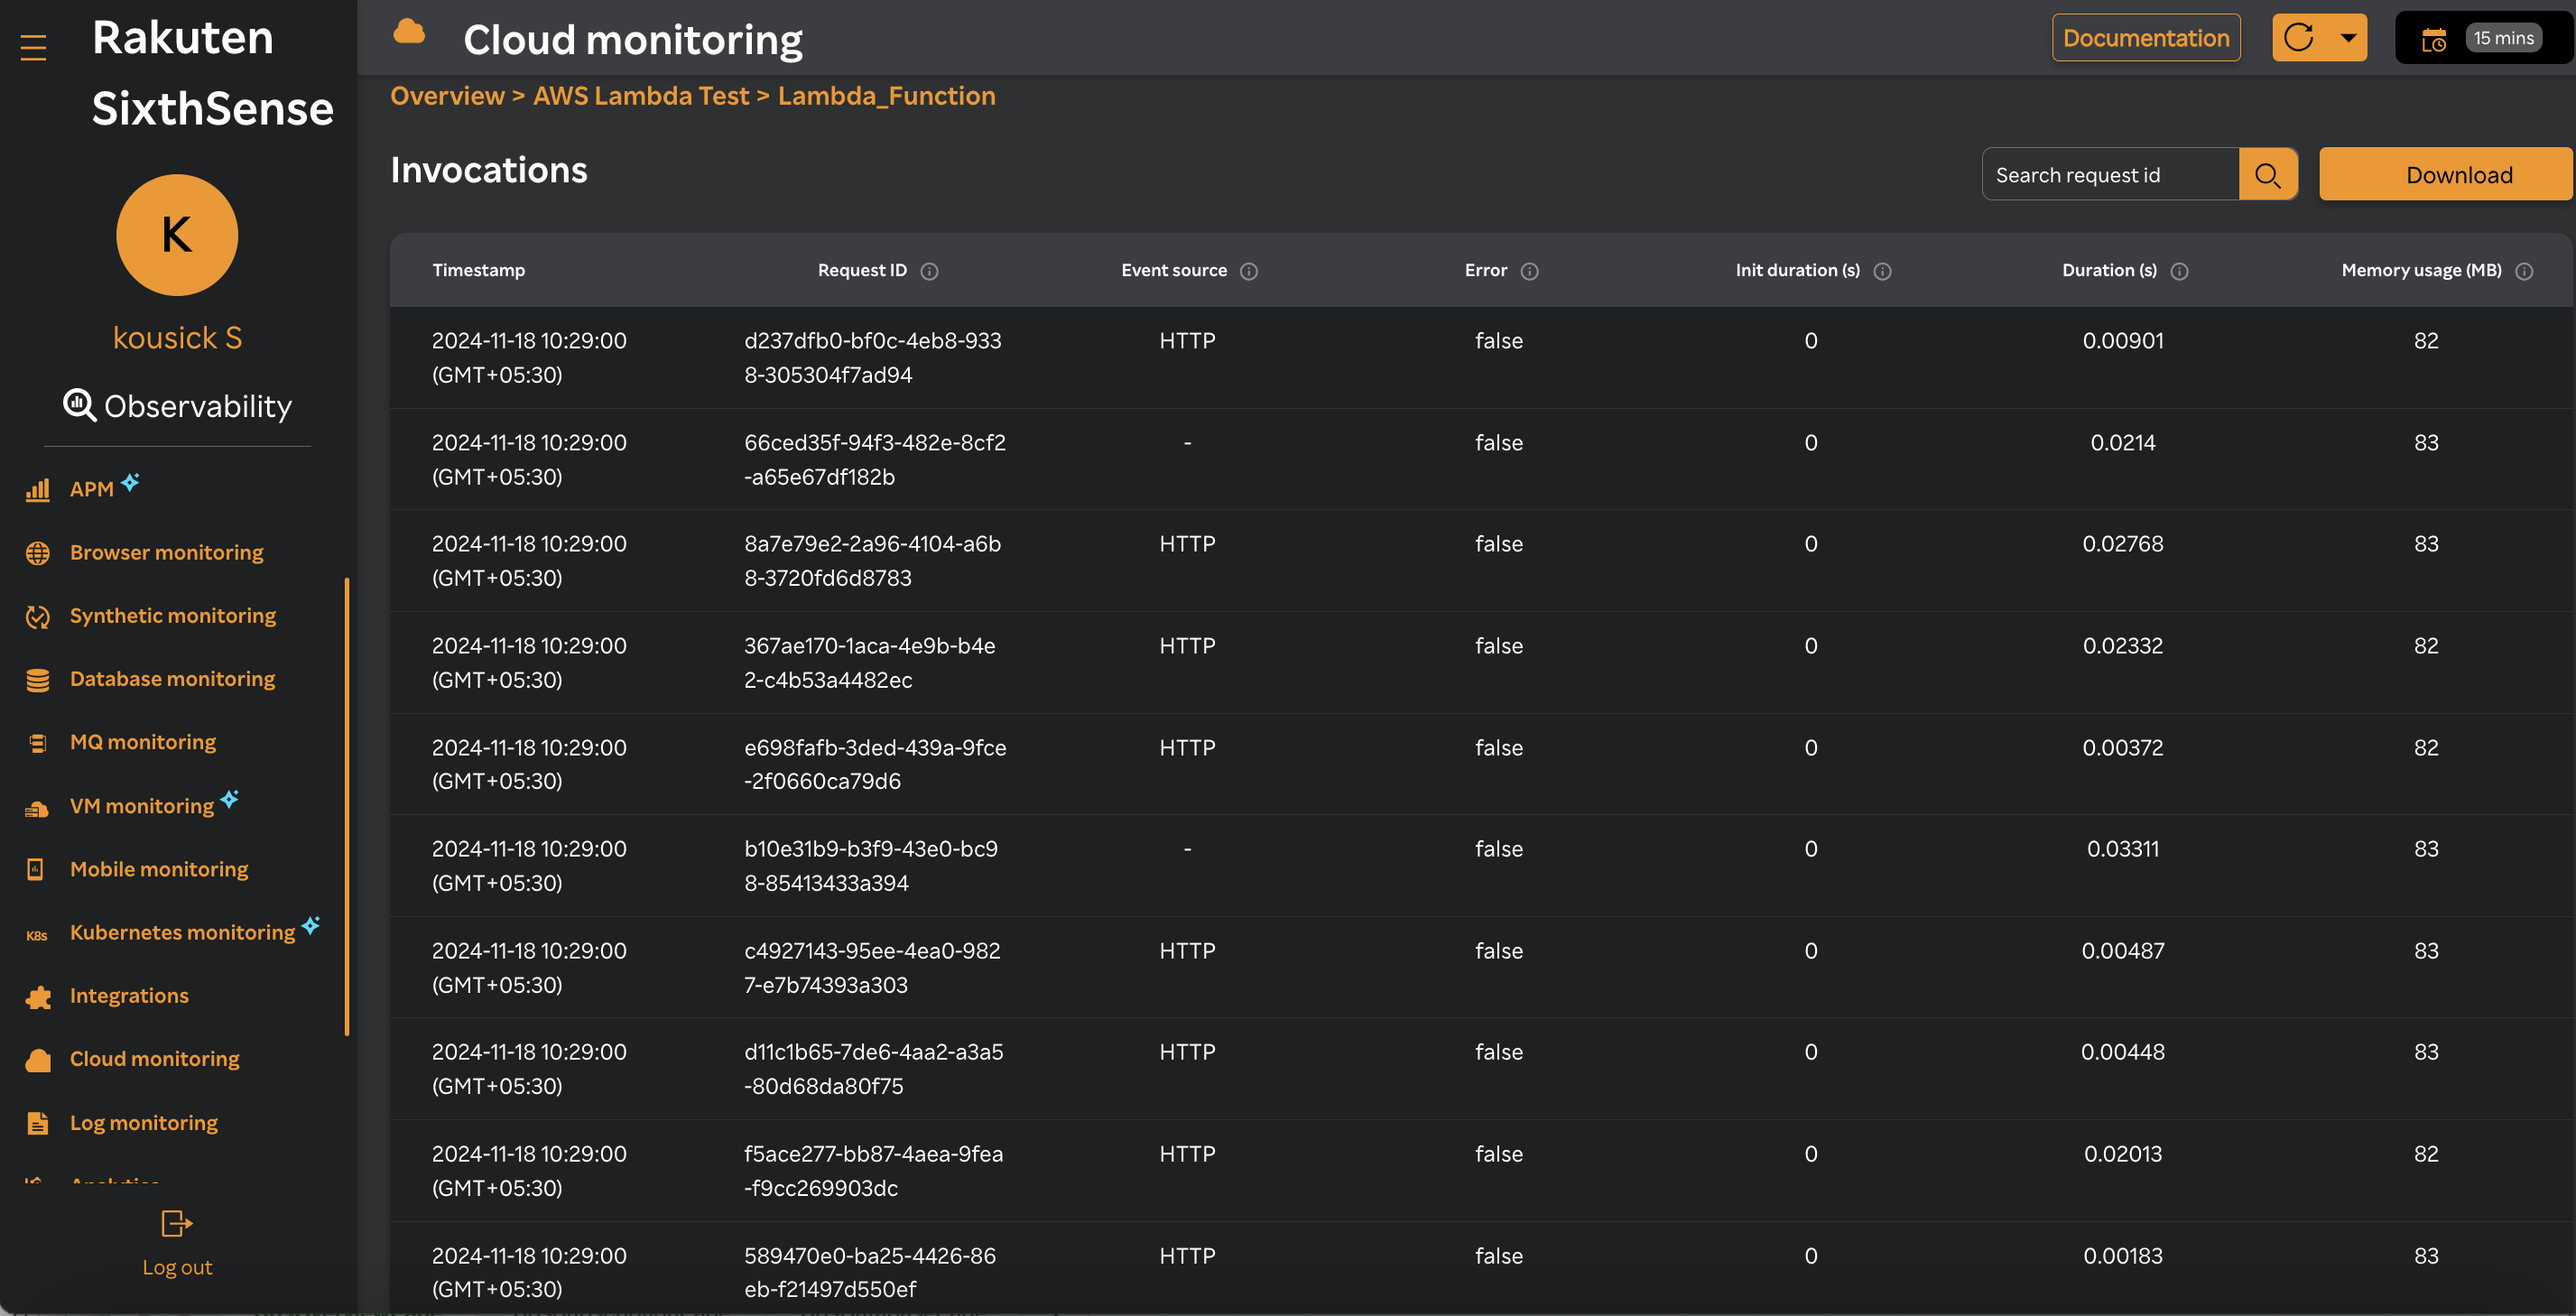Go to Synthetic monitoring
2576x1316 pixels.
(x=172, y=616)
